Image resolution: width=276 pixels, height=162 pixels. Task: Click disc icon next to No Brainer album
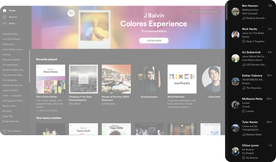[244, 158]
